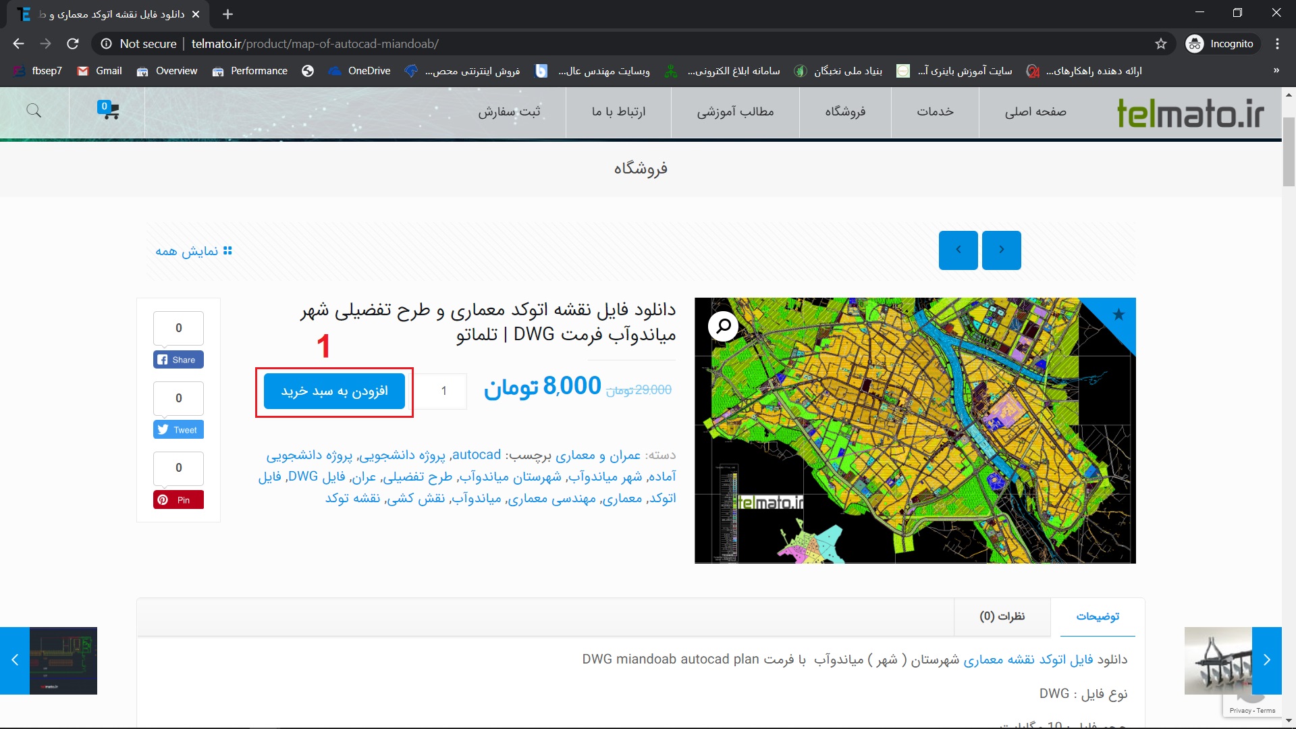The width and height of the screenshot is (1296, 729).
Task: Open the agricultural machine thumbnail at right edge
Action: coord(1218,660)
